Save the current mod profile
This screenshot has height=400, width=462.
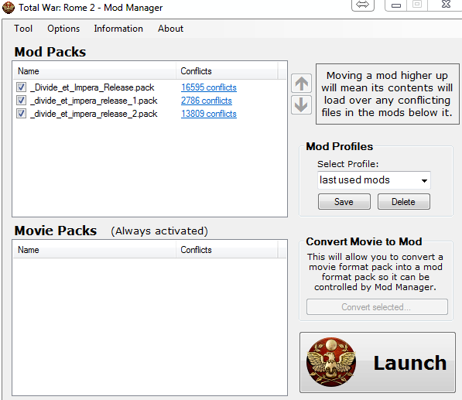[x=344, y=202]
